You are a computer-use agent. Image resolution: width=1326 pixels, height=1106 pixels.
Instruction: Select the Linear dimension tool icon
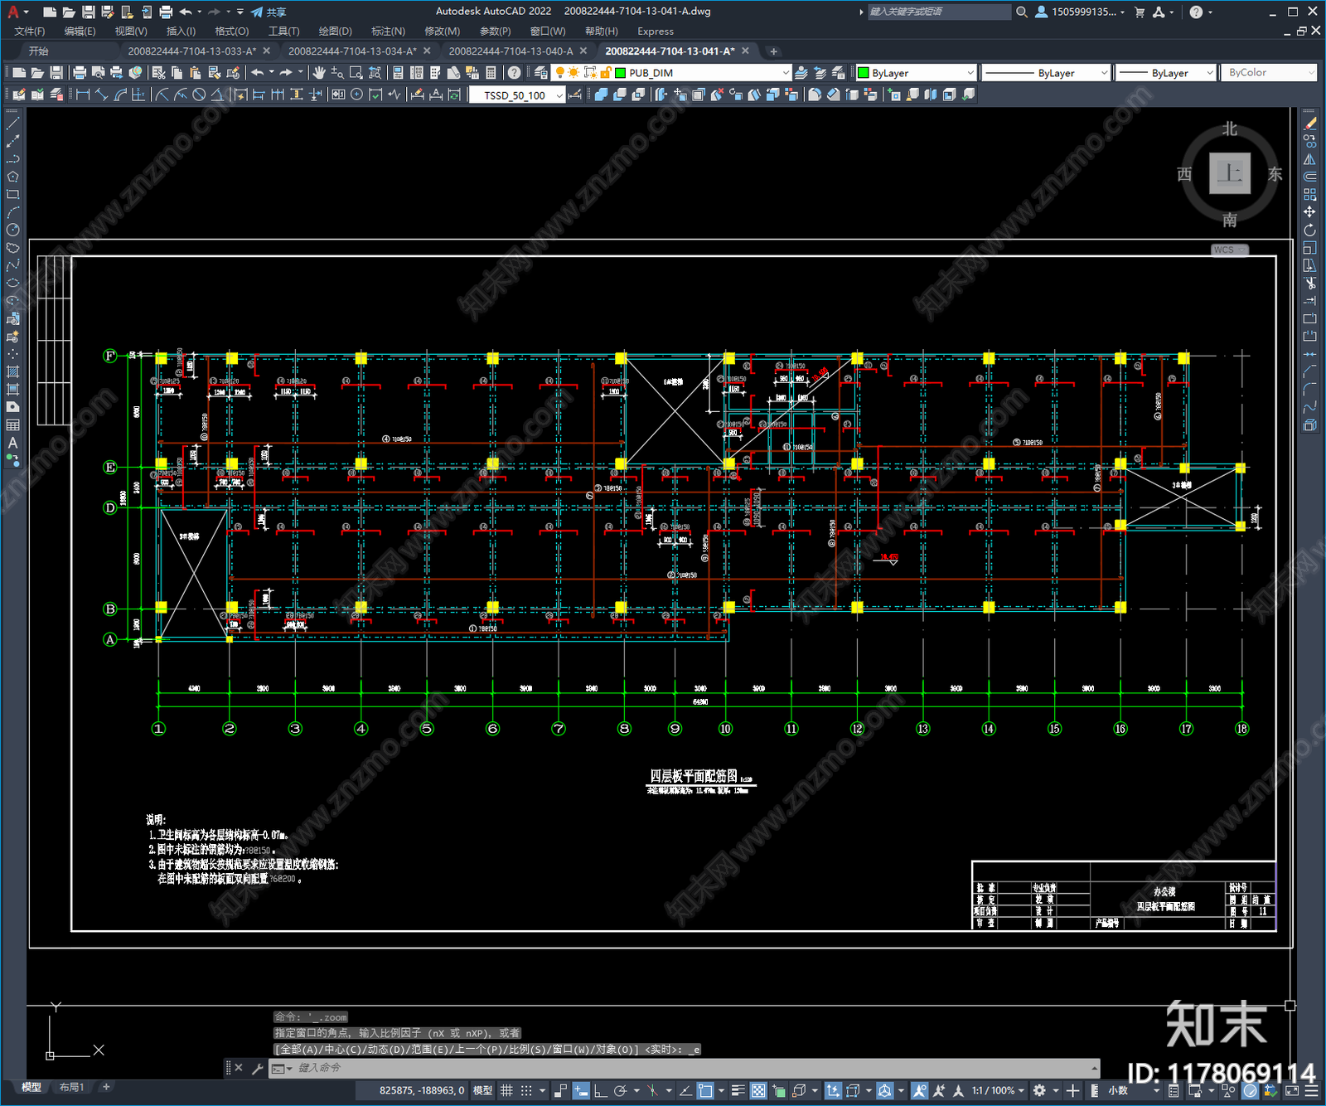click(83, 95)
